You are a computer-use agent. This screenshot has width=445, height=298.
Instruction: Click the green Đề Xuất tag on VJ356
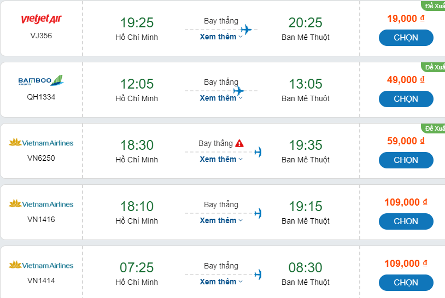434,6
